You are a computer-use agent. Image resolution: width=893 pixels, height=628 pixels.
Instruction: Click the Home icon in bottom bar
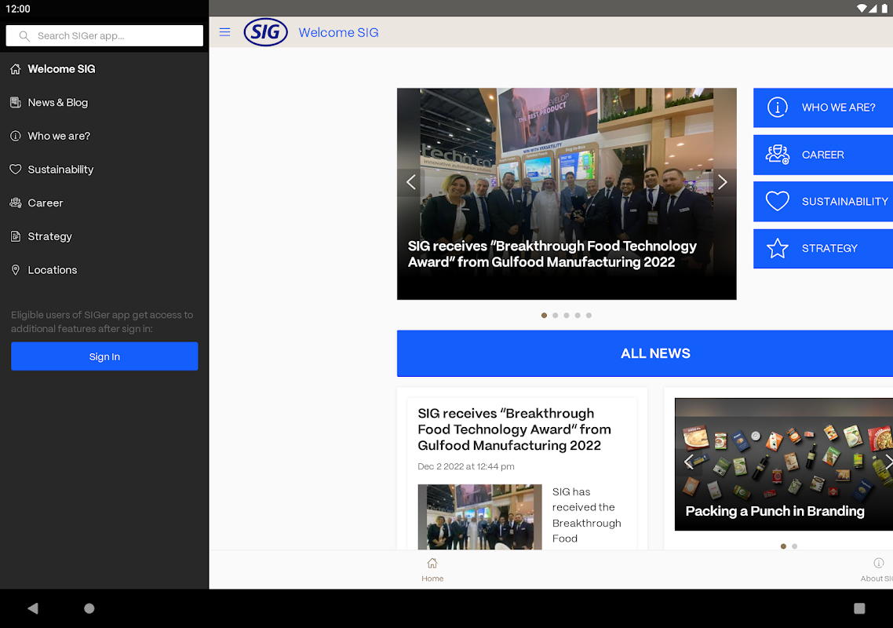click(432, 563)
